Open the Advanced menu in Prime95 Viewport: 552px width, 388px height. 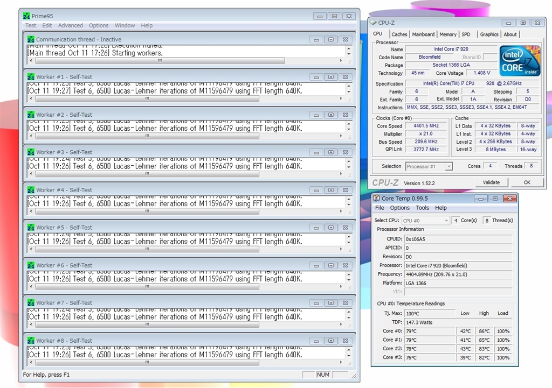point(71,25)
